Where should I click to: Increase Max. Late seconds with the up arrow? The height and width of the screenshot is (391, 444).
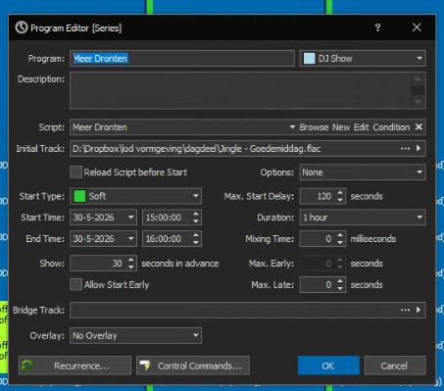pos(340,281)
